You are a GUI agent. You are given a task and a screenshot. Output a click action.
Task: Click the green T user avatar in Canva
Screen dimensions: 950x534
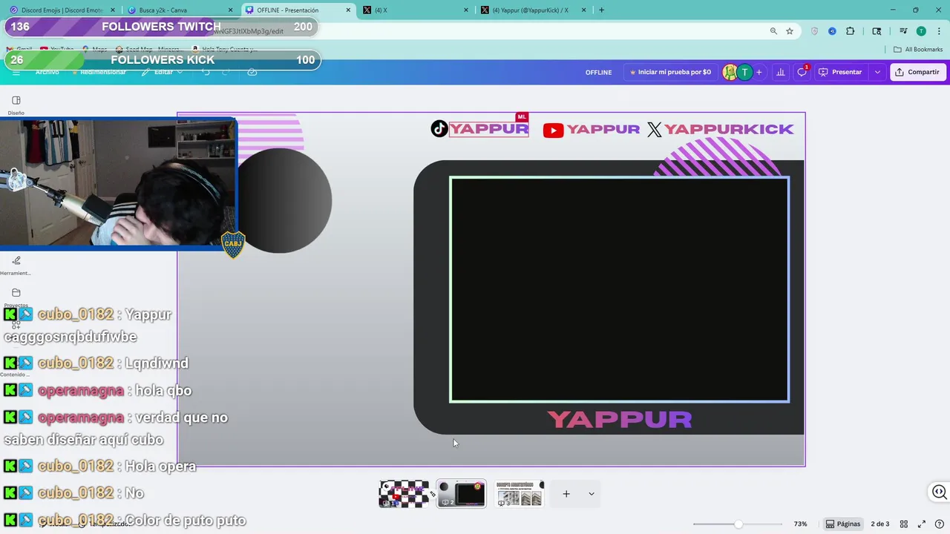[x=744, y=72]
